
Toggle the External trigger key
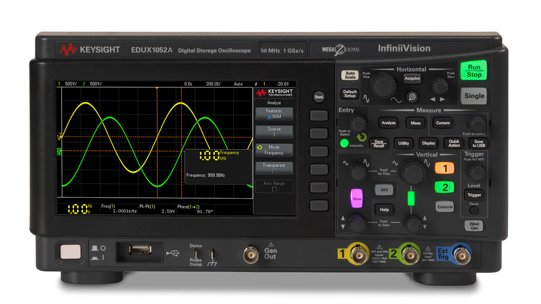pyautogui.click(x=445, y=207)
